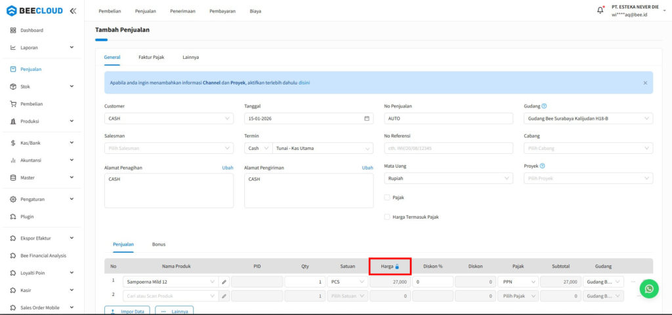Enable the Pajak checkbox

tap(387, 197)
